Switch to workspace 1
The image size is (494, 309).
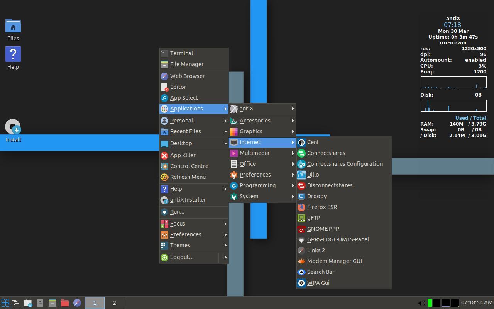[95, 303]
